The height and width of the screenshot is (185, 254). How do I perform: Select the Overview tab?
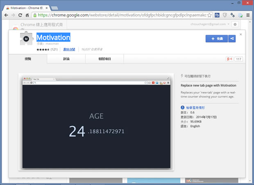coord(28,59)
